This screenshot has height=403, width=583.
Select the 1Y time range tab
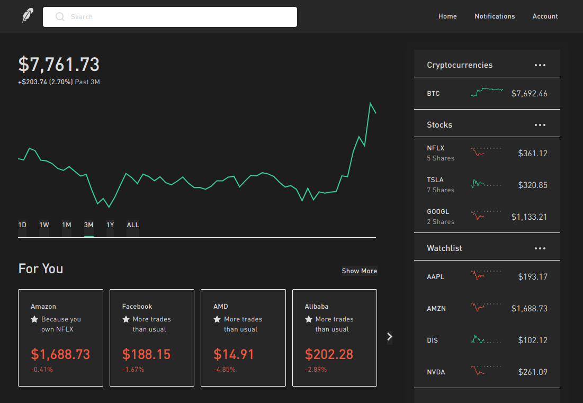click(110, 225)
